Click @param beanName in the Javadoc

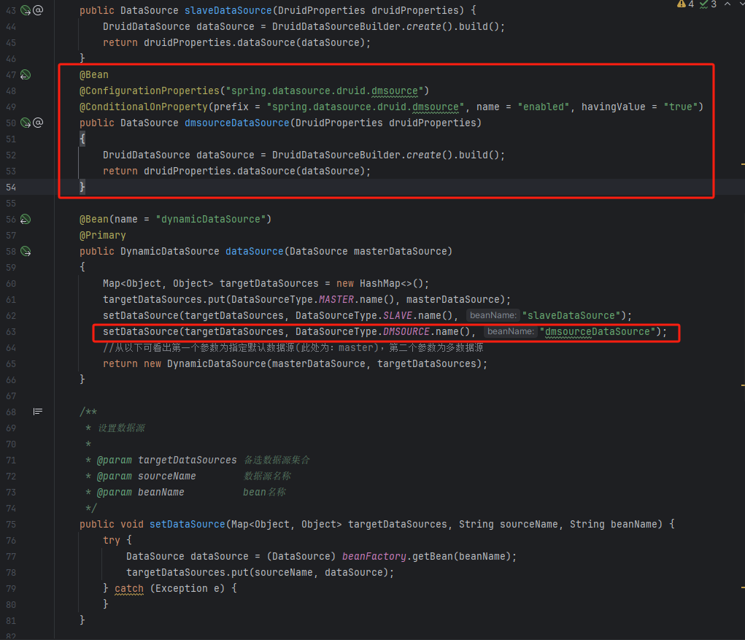point(141,493)
